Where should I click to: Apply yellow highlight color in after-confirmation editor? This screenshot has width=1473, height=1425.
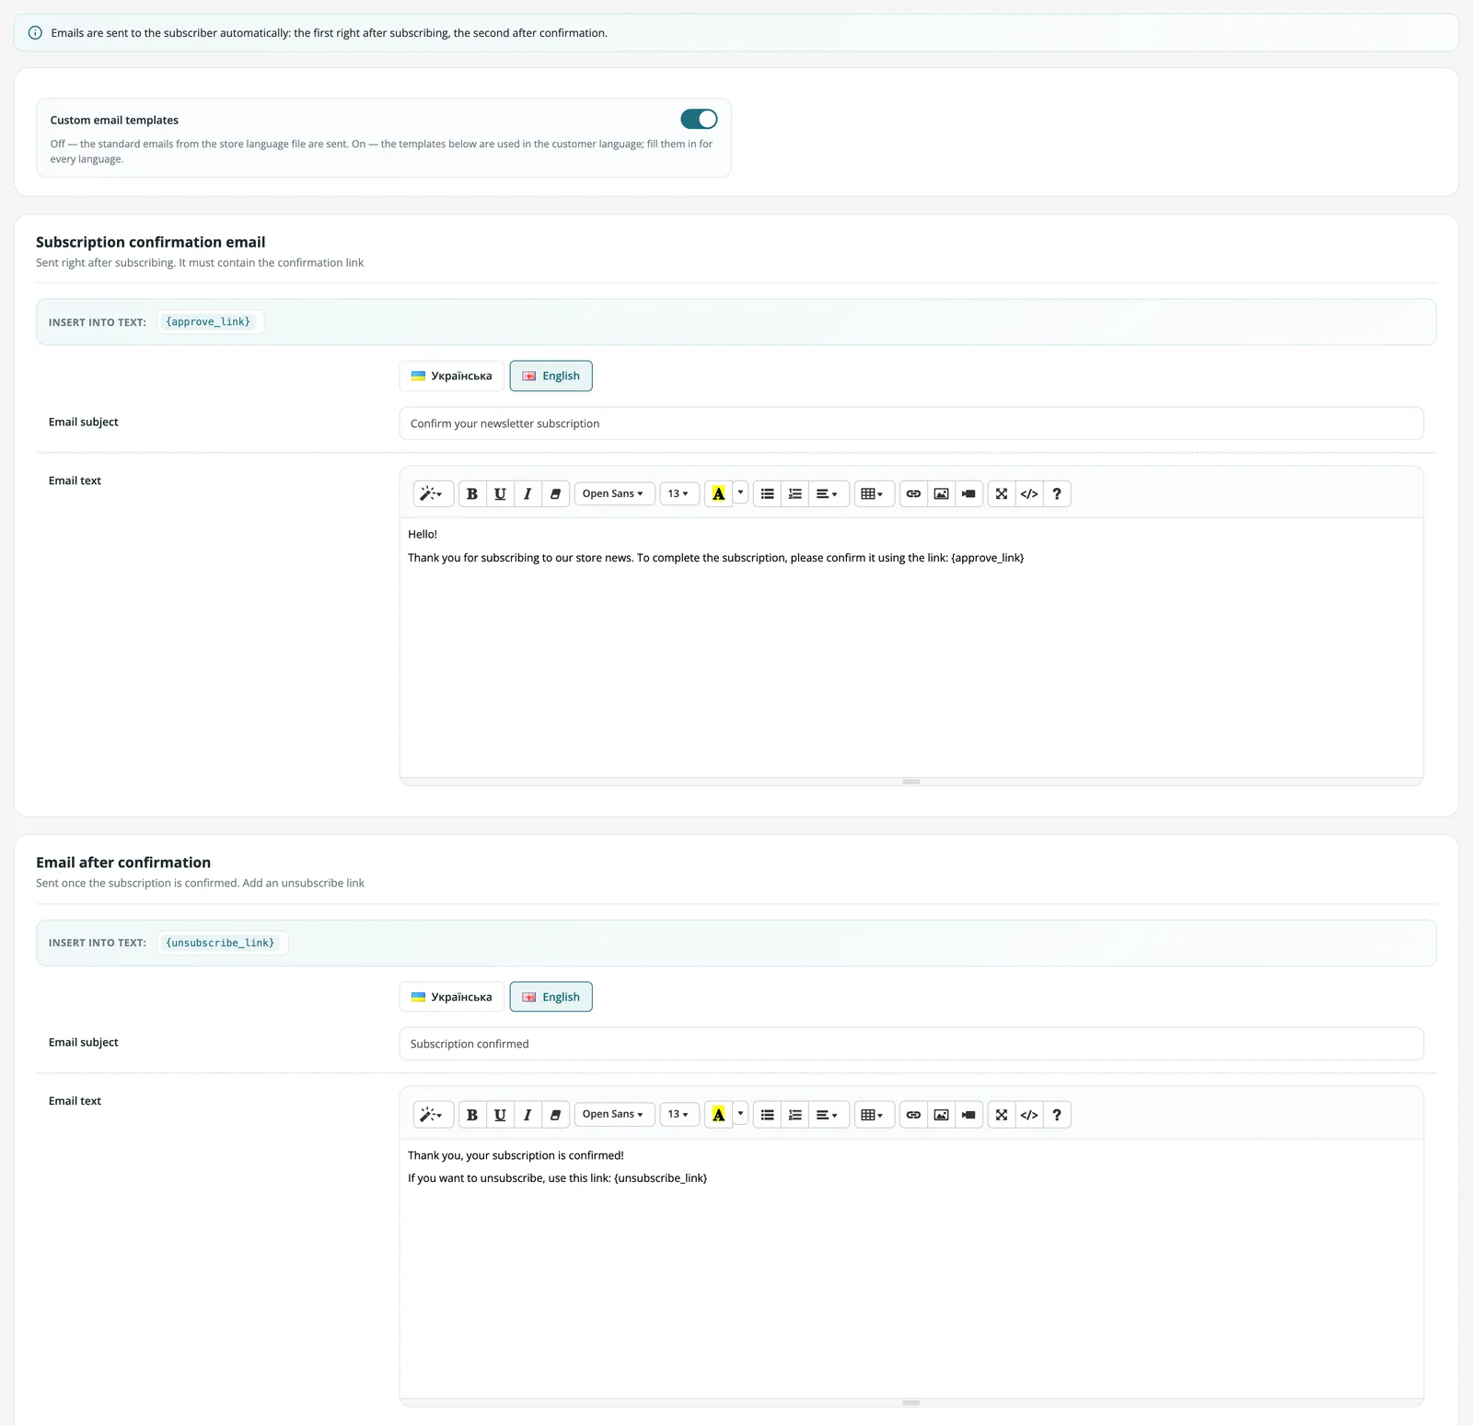[x=719, y=1115]
